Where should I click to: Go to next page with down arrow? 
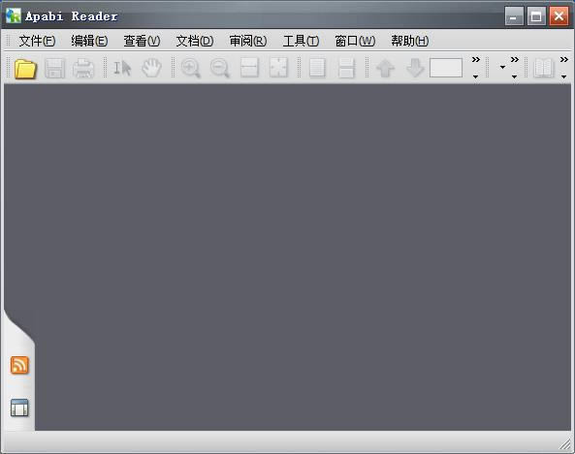pos(415,68)
